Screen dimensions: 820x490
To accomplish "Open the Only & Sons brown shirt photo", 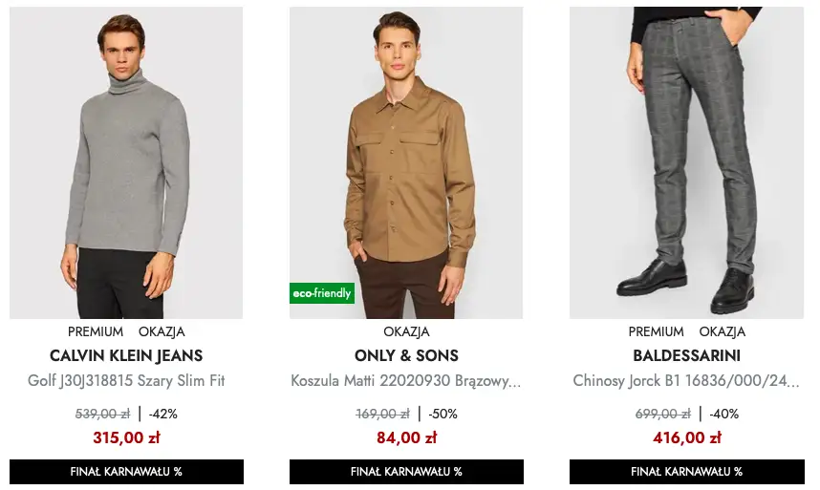I will tap(406, 162).
